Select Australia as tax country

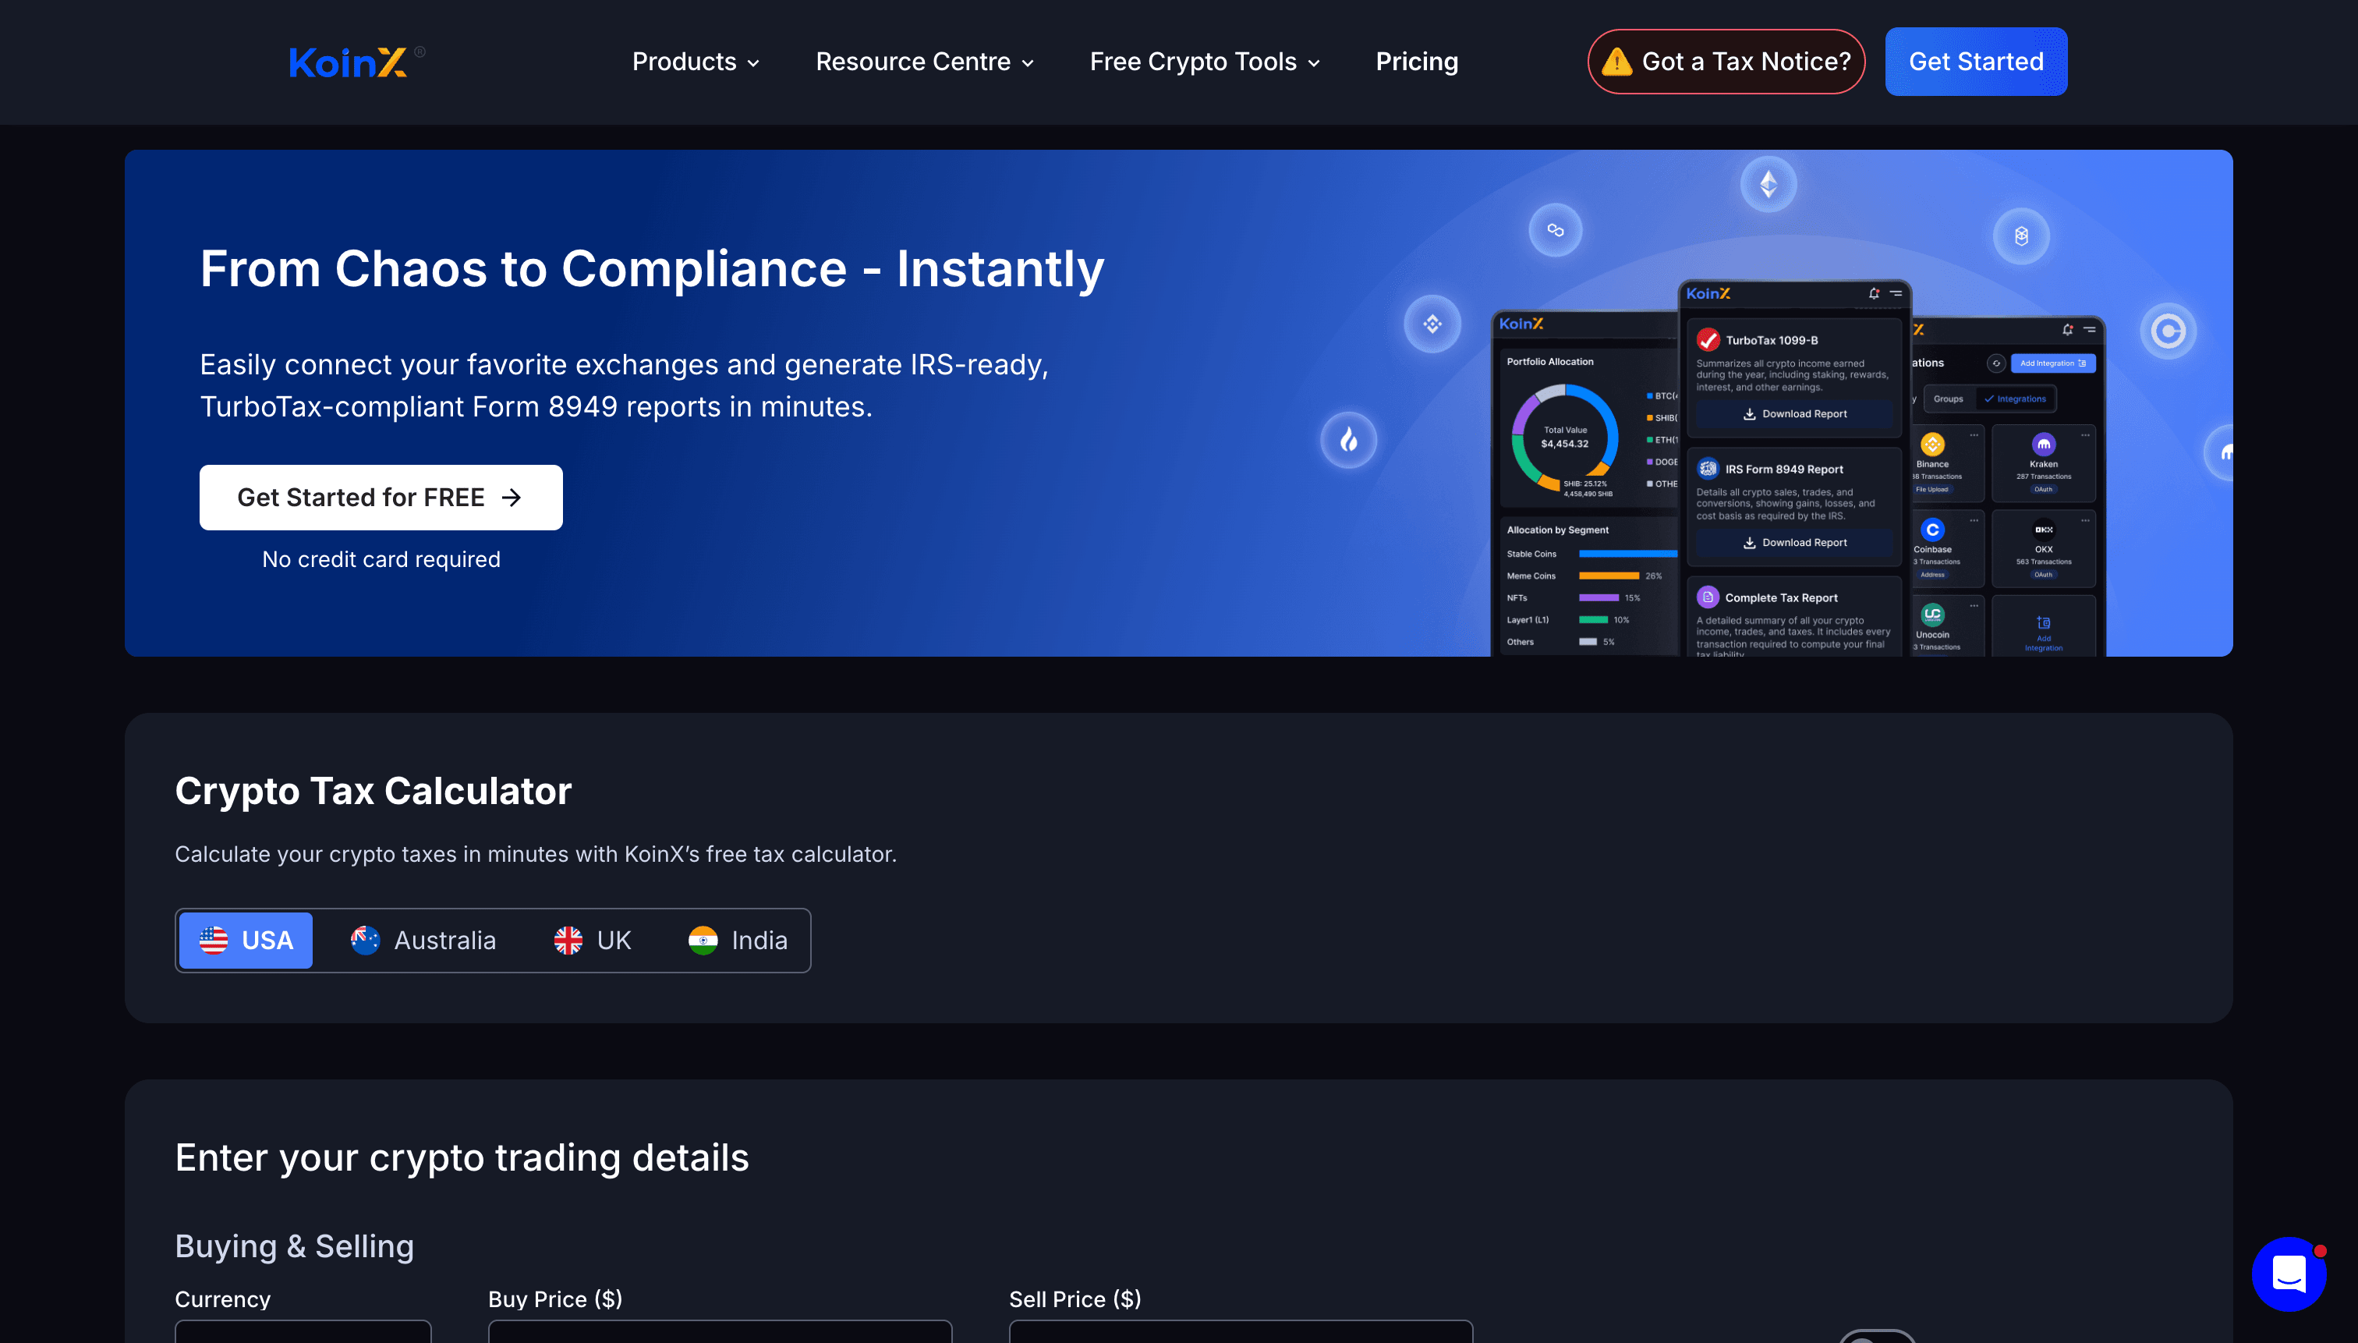pyautogui.click(x=423, y=940)
